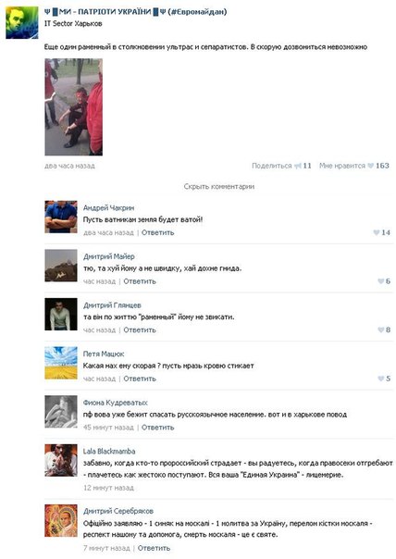The image size is (396, 559).
Task: Like Дмитрий Майер's comment heart icon
Action: pyautogui.click(x=381, y=281)
